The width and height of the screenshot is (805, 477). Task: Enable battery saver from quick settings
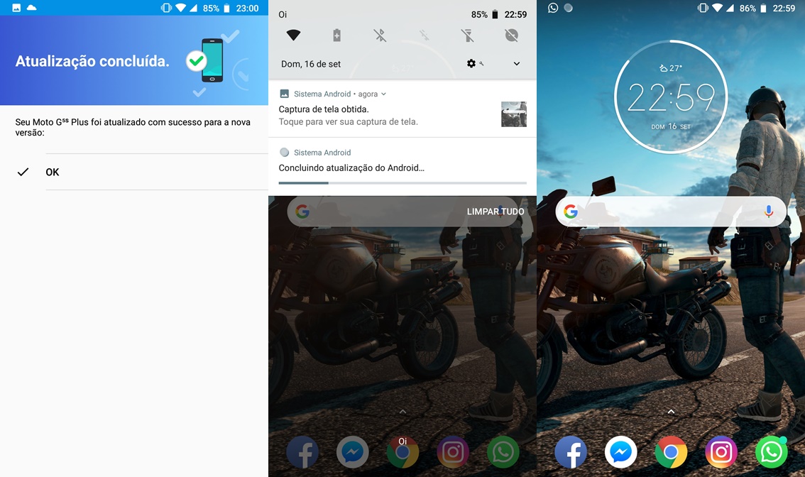336,35
